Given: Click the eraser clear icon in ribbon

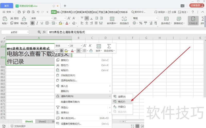Looking at the screenshot, I should tap(74, 23).
